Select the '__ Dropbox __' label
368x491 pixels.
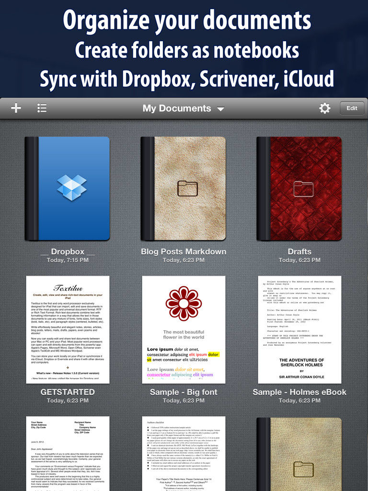68,252
